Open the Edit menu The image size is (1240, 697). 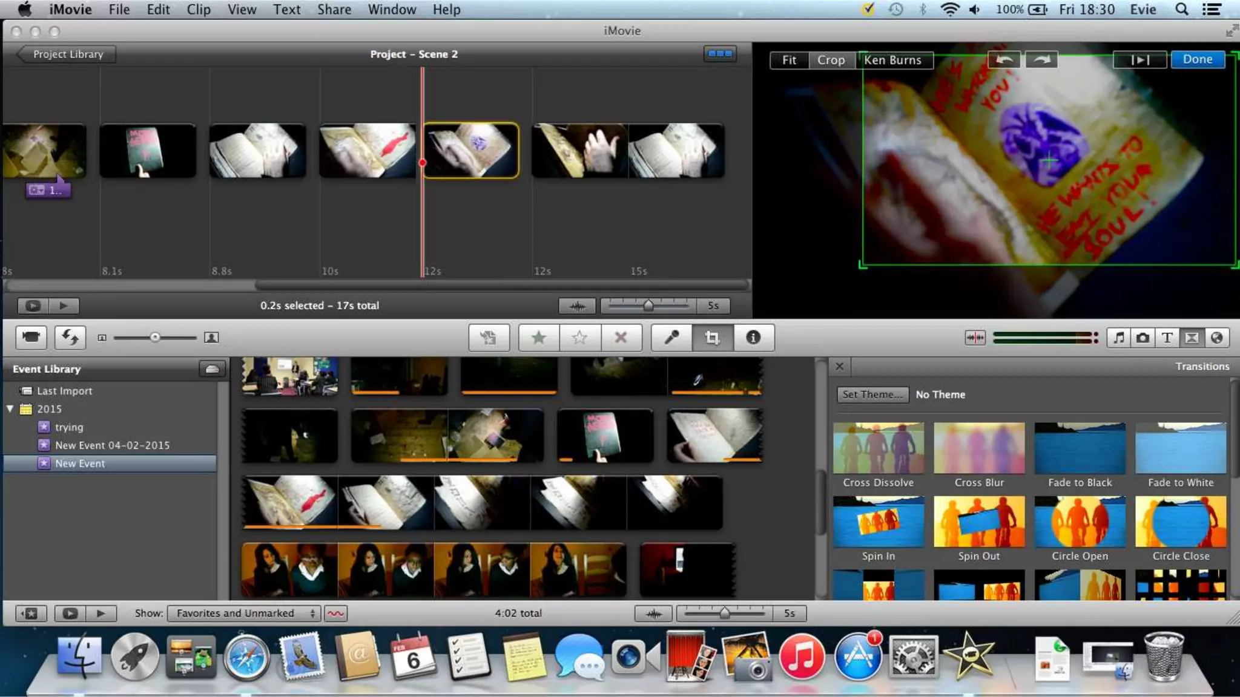point(158,10)
